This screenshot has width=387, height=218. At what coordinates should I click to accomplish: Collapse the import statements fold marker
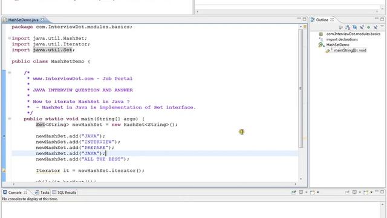(x=10, y=38)
